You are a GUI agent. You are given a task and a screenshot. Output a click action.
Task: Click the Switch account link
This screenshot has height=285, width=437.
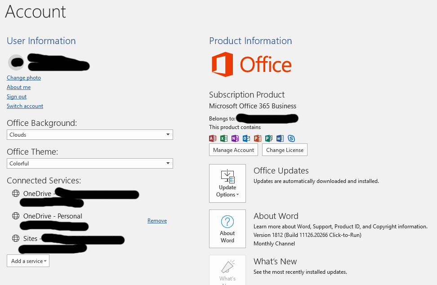pos(25,106)
